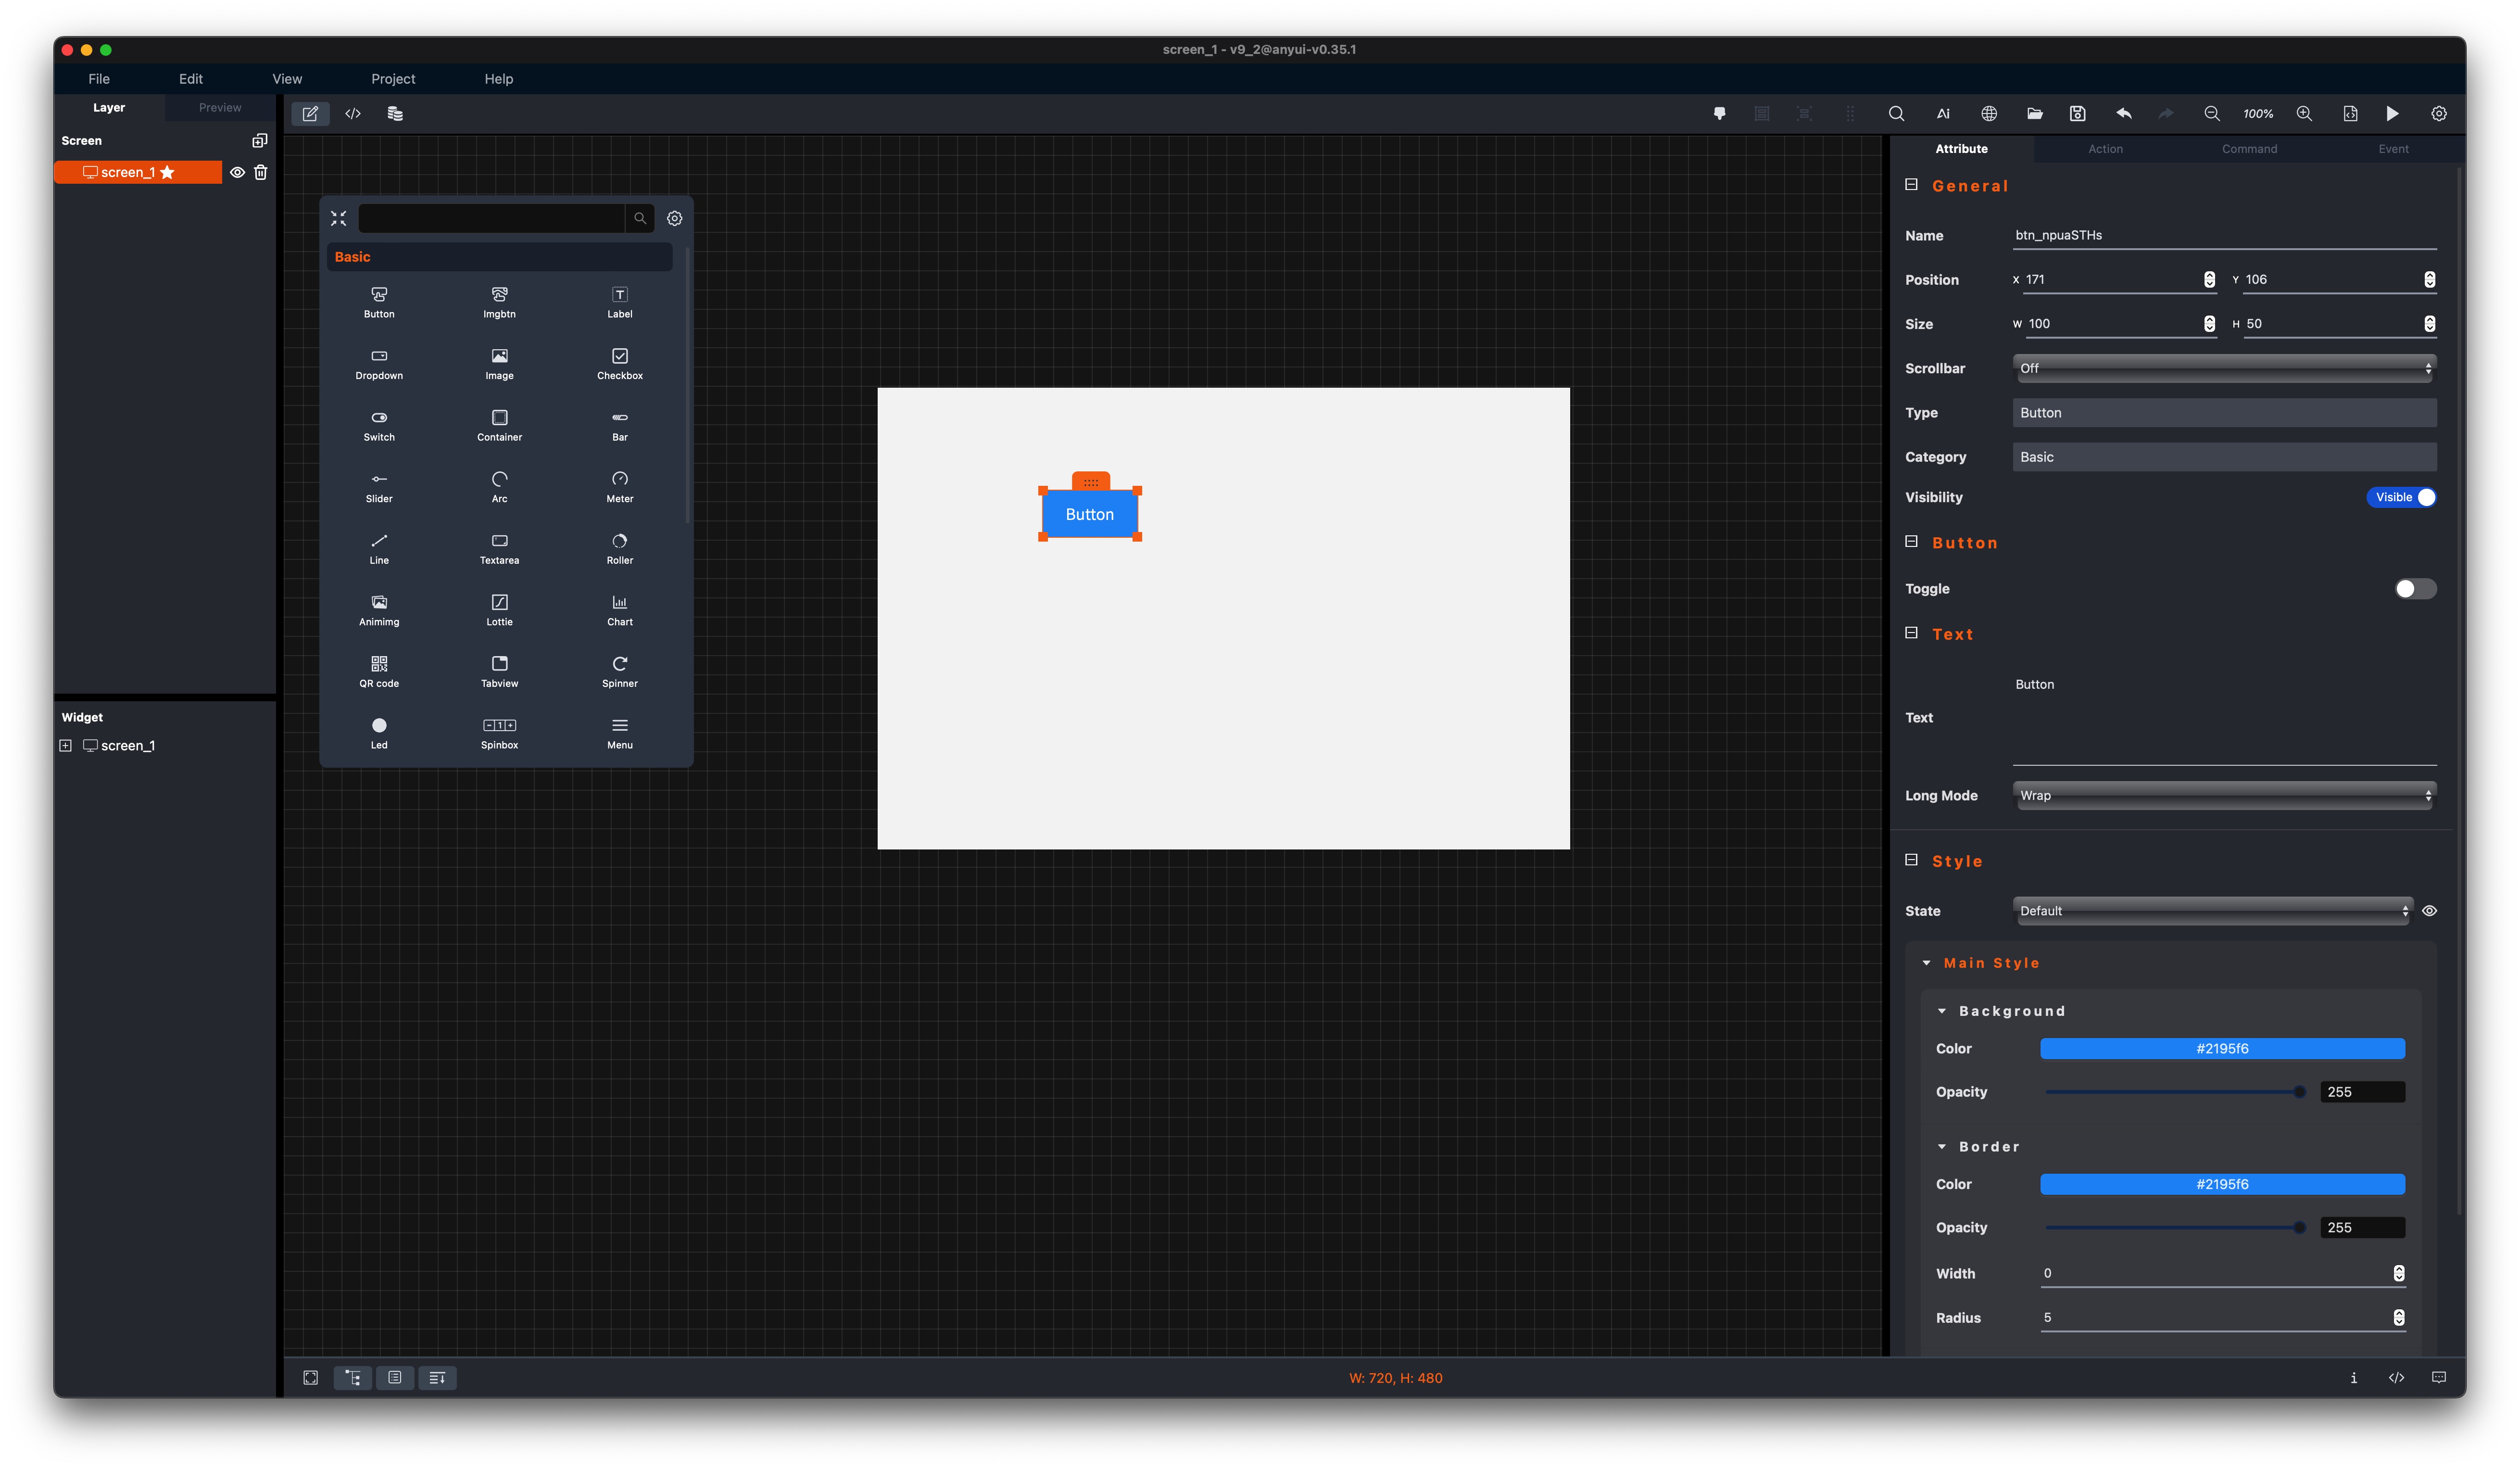Open the AI assistant tool
This screenshot has height=1469, width=2520.
coord(1942,114)
